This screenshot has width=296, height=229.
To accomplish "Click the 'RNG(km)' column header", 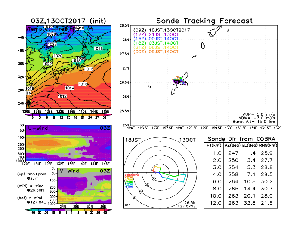I will tap(268, 145).
